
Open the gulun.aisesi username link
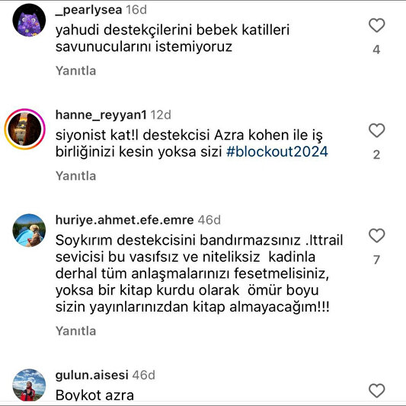[x=92, y=376]
